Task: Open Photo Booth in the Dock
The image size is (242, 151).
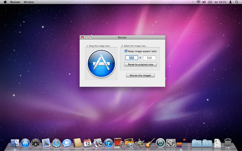Action: [x=119, y=143]
